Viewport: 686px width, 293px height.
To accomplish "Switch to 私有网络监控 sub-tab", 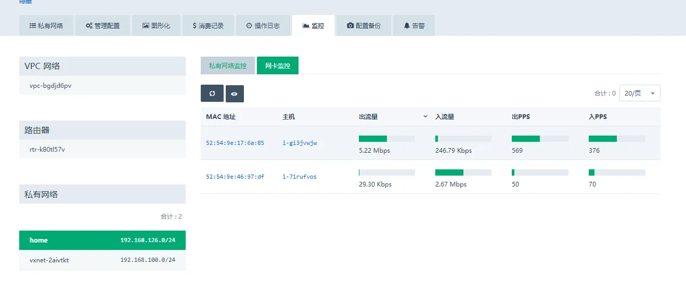I will (228, 66).
